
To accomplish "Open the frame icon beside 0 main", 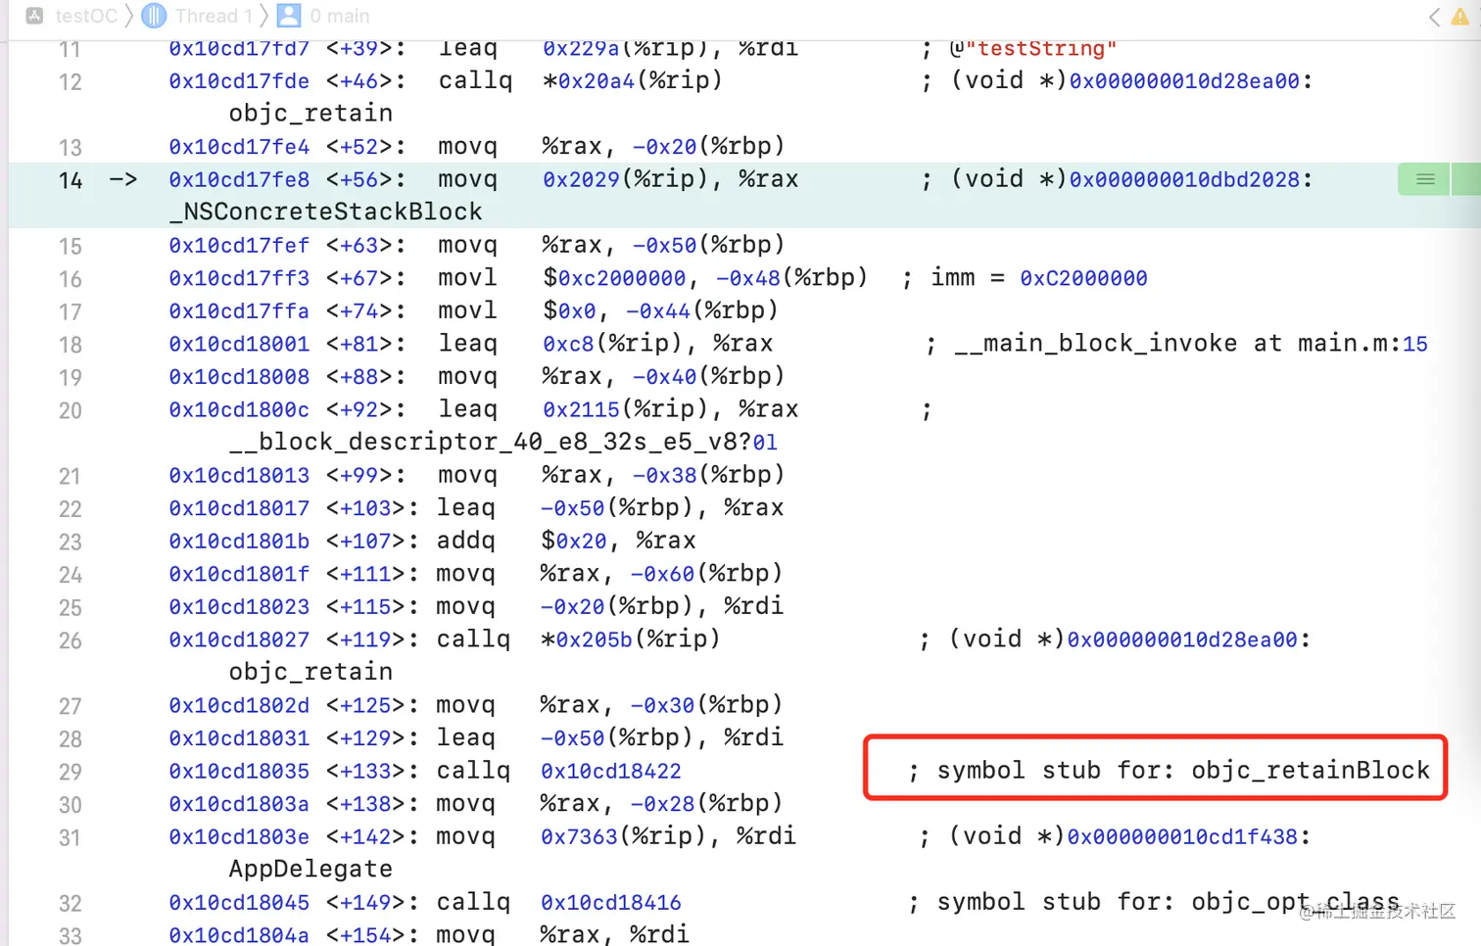I will (x=289, y=16).
